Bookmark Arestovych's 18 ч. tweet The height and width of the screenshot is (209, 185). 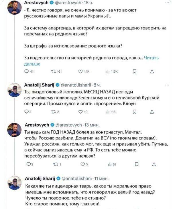135,72
